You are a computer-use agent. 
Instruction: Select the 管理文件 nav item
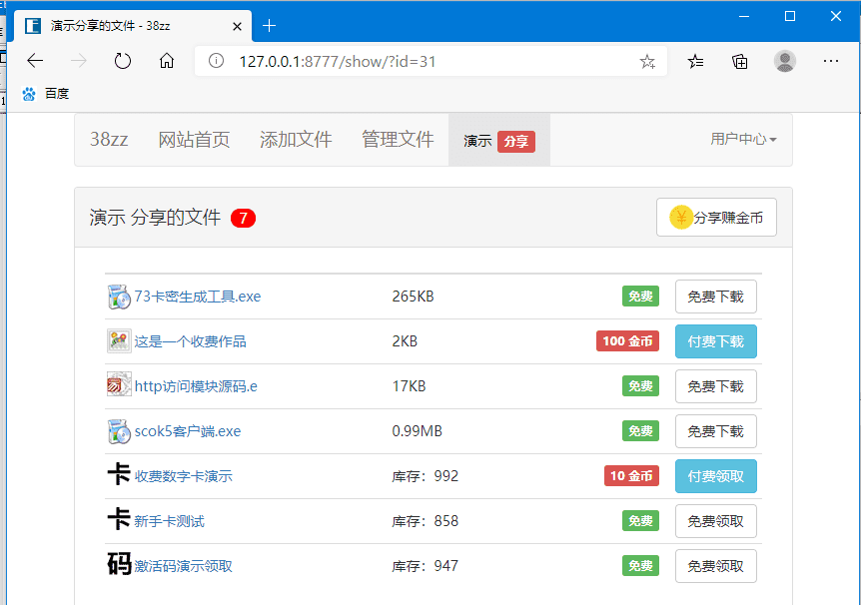pyautogui.click(x=398, y=140)
